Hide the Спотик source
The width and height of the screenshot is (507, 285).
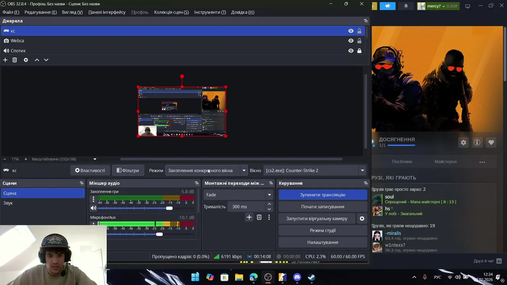[x=351, y=51]
